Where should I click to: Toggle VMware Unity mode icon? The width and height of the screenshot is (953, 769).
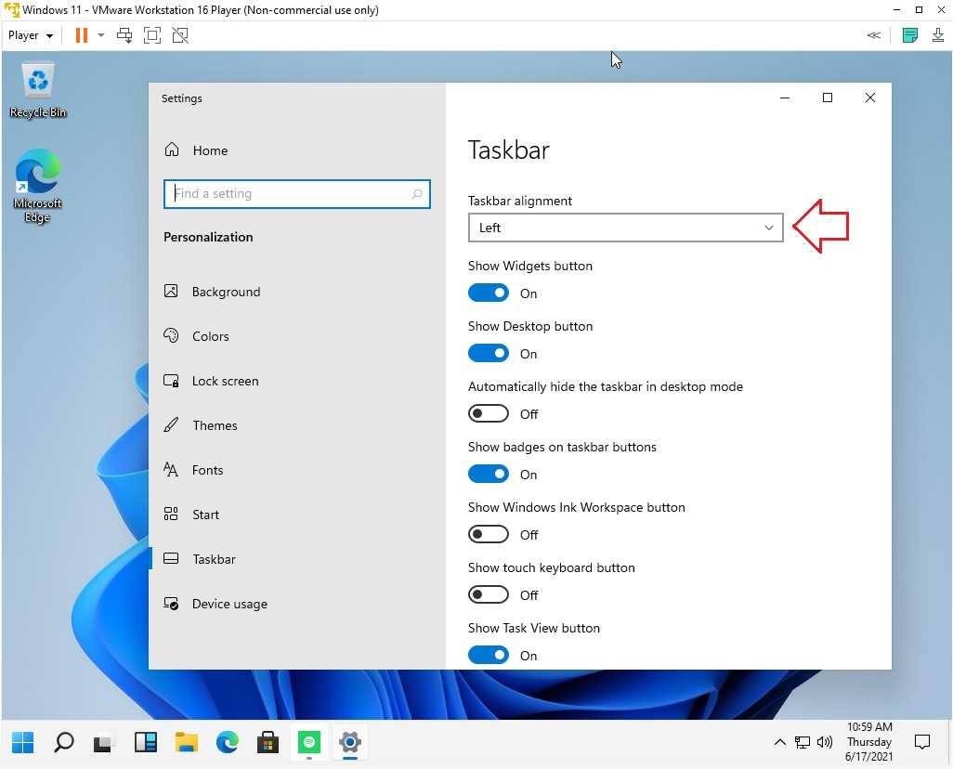[x=180, y=35]
